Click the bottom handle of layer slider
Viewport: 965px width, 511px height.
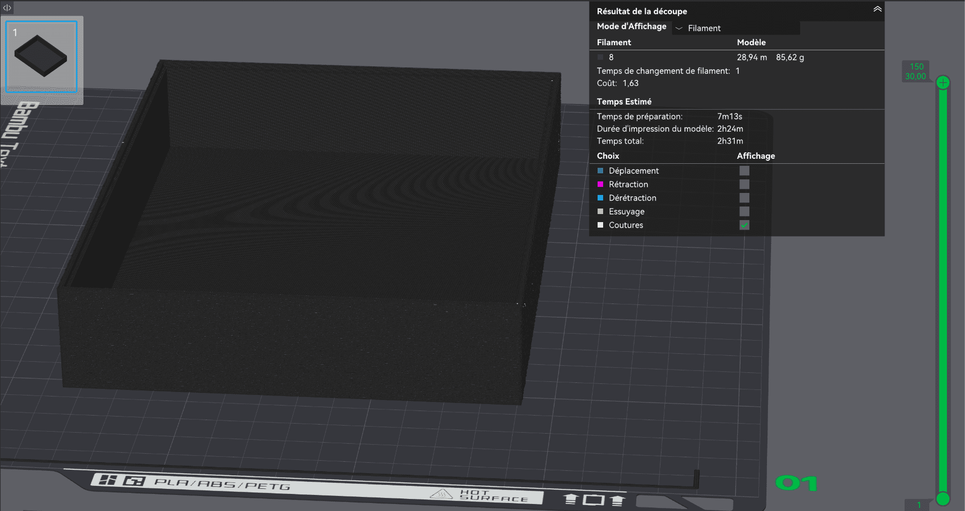pos(943,498)
